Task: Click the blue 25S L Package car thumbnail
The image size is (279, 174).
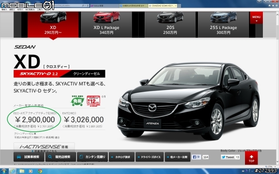Action: point(224,17)
